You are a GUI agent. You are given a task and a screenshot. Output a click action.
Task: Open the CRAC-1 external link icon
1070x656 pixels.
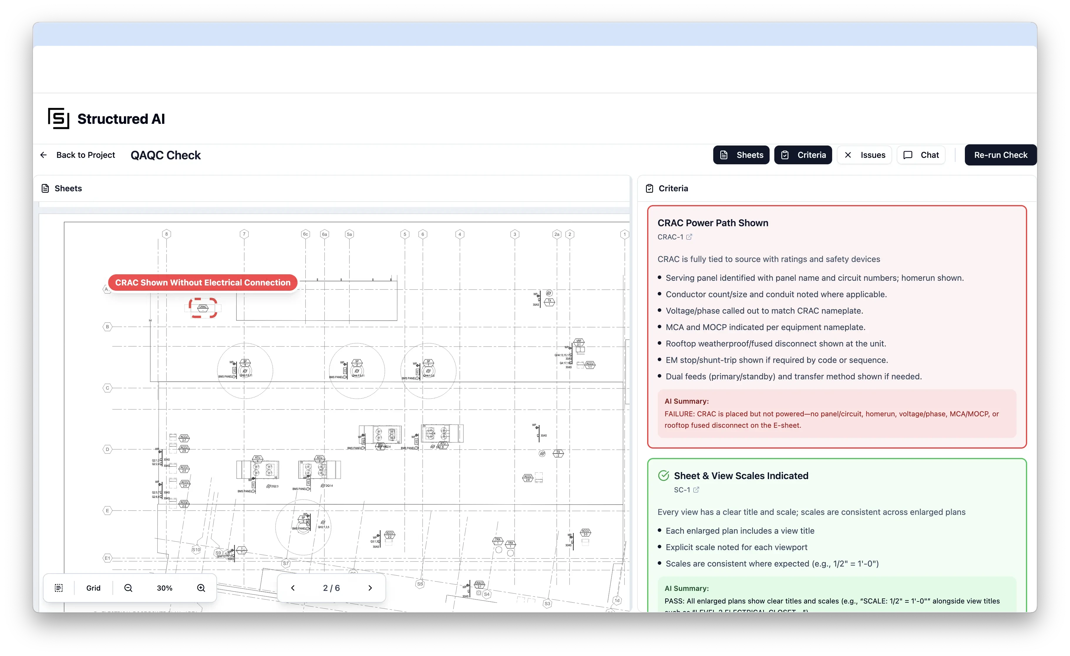pos(689,237)
